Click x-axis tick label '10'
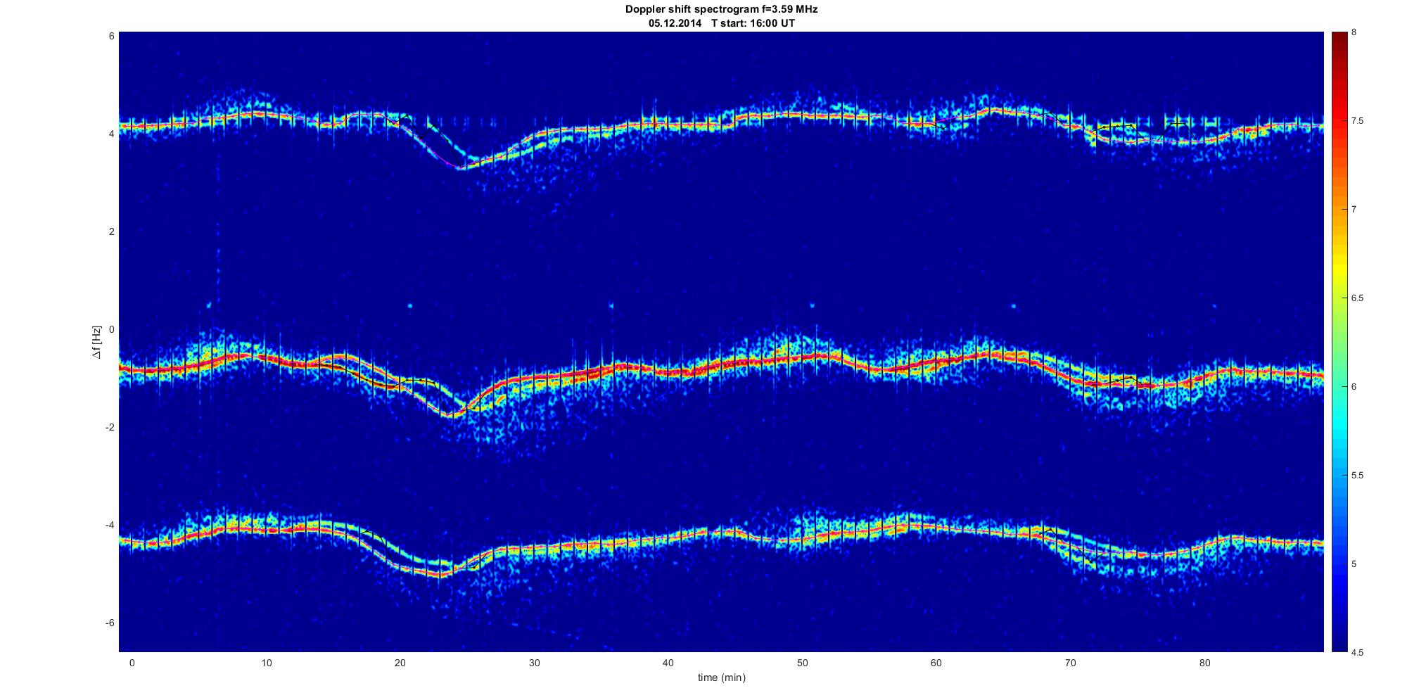Viewport: 1407px width, 700px height. coord(266,663)
